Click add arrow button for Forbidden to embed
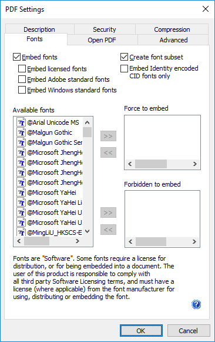 click(x=108, y=212)
